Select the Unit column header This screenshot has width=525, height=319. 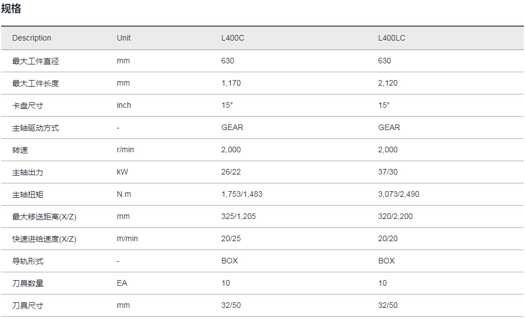click(x=123, y=38)
